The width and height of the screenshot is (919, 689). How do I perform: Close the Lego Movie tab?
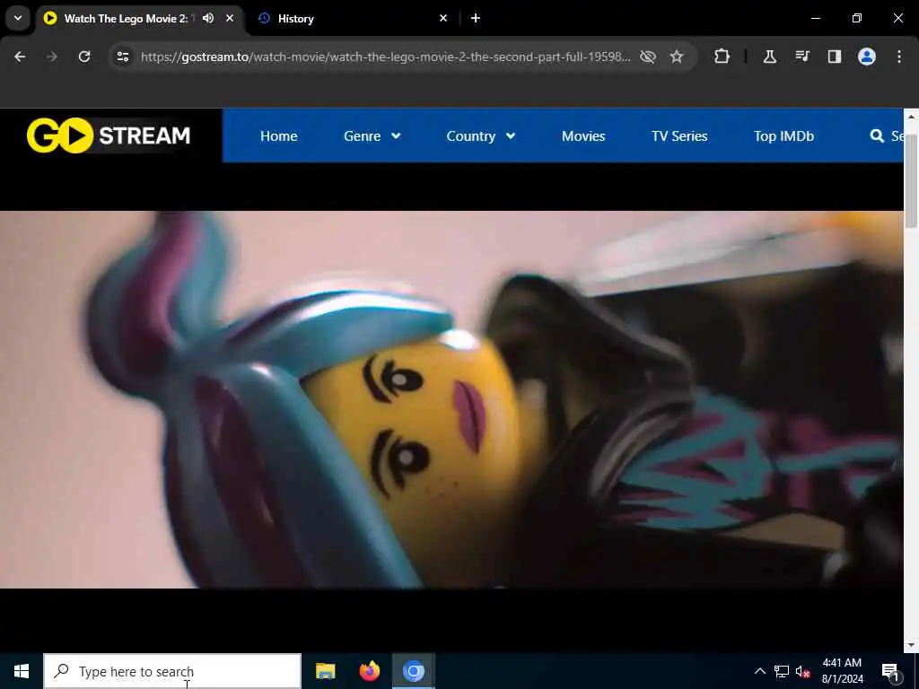point(230,18)
